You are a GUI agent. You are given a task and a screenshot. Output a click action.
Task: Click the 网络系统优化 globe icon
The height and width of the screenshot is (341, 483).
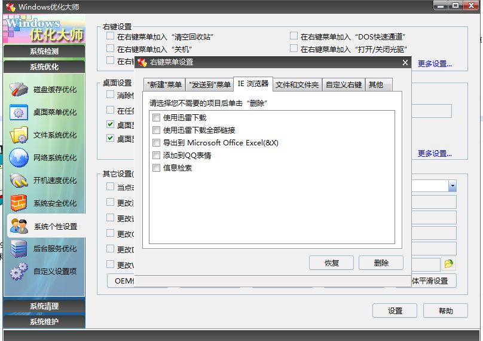(19, 157)
